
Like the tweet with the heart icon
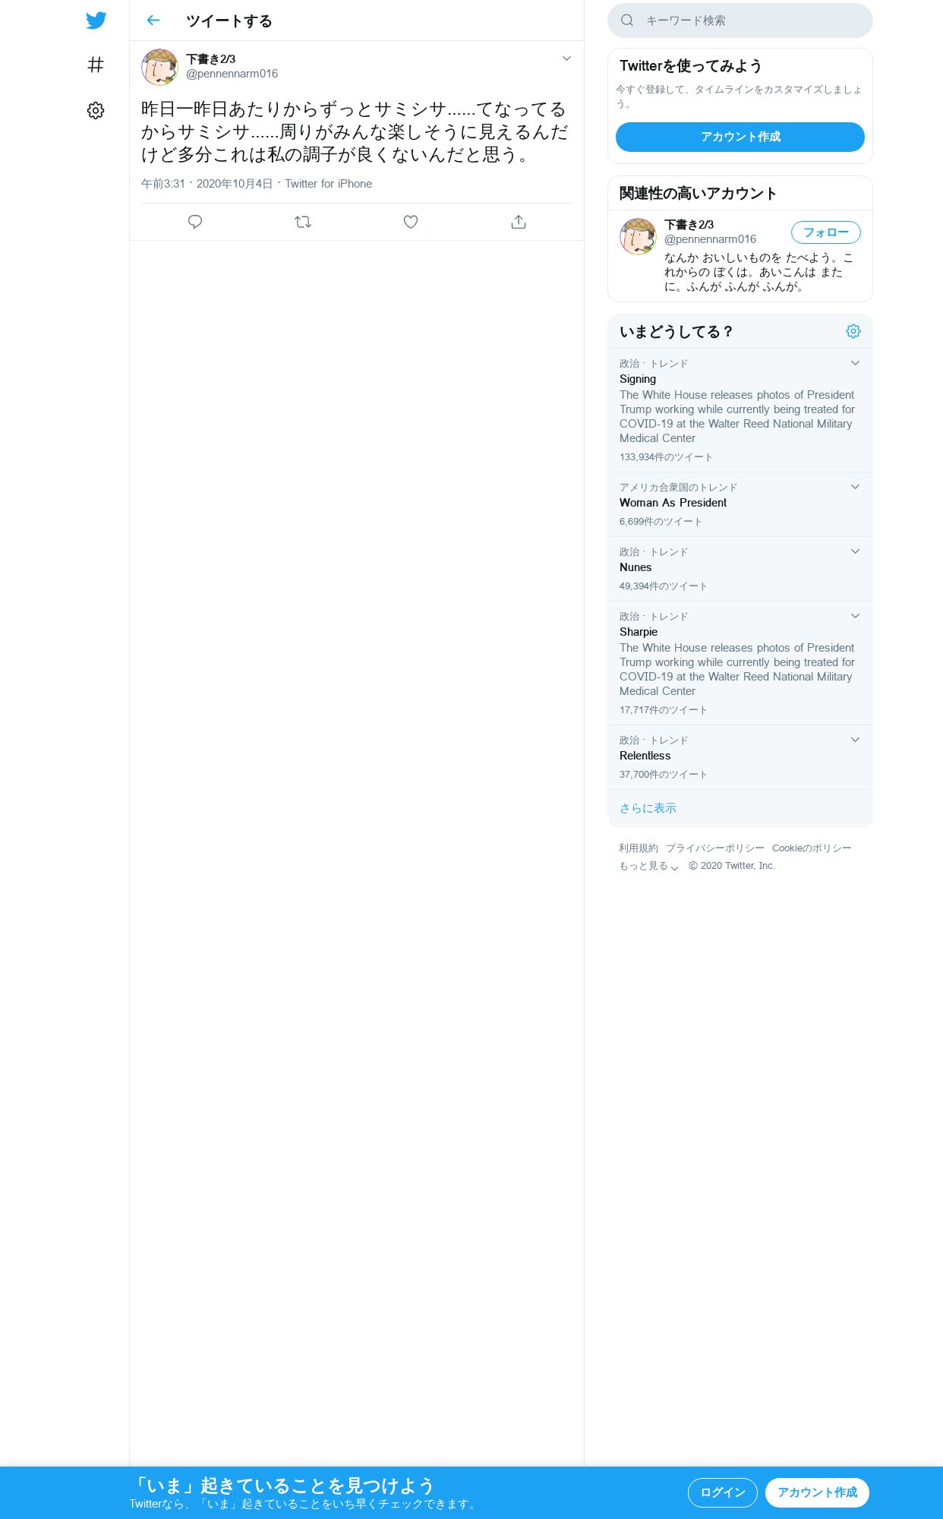pyautogui.click(x=411, y=222)
